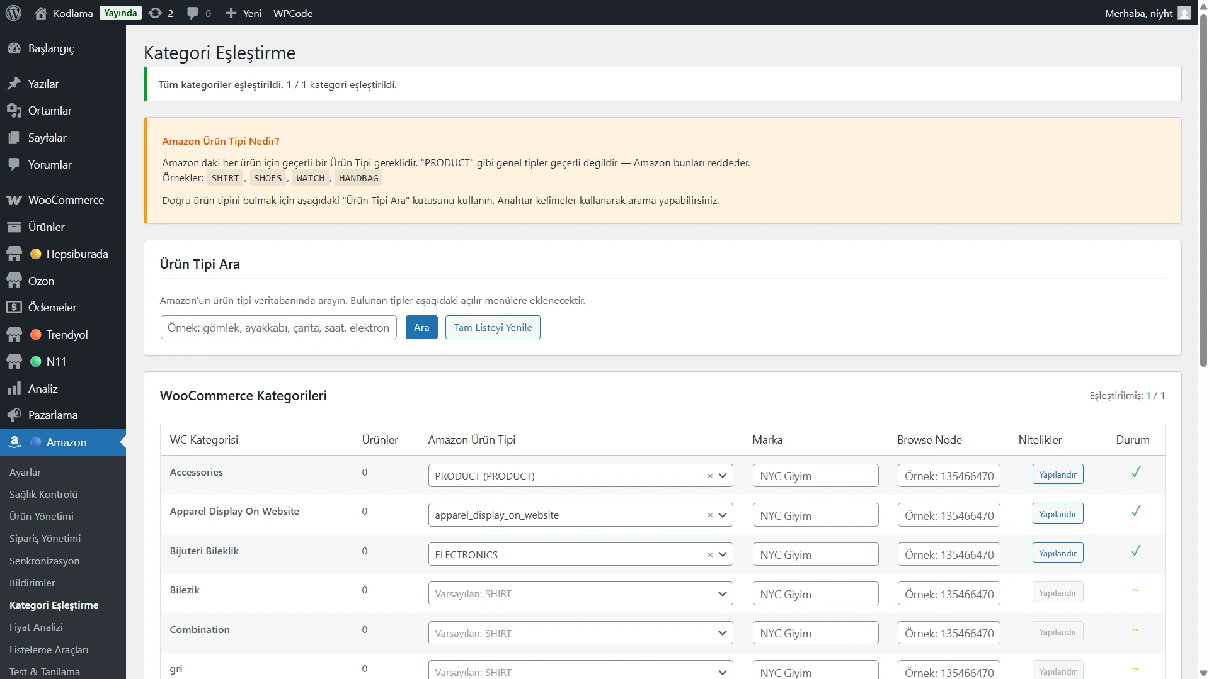Click the WordPress logo icon
The height and width of the screenshot is (679, 1209).
tap(13, 13)
